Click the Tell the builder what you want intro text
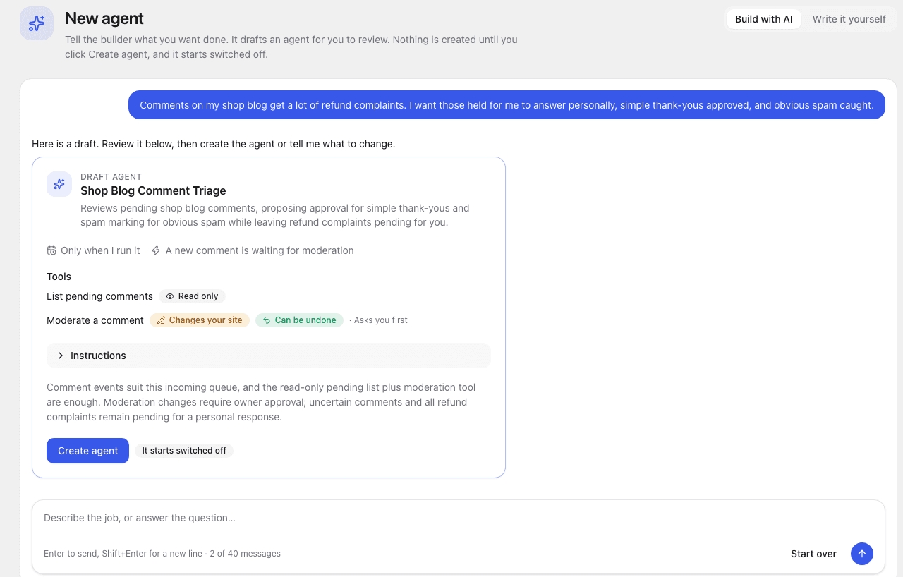This screenshot has width=903, height=577. (x=291, y=47)
